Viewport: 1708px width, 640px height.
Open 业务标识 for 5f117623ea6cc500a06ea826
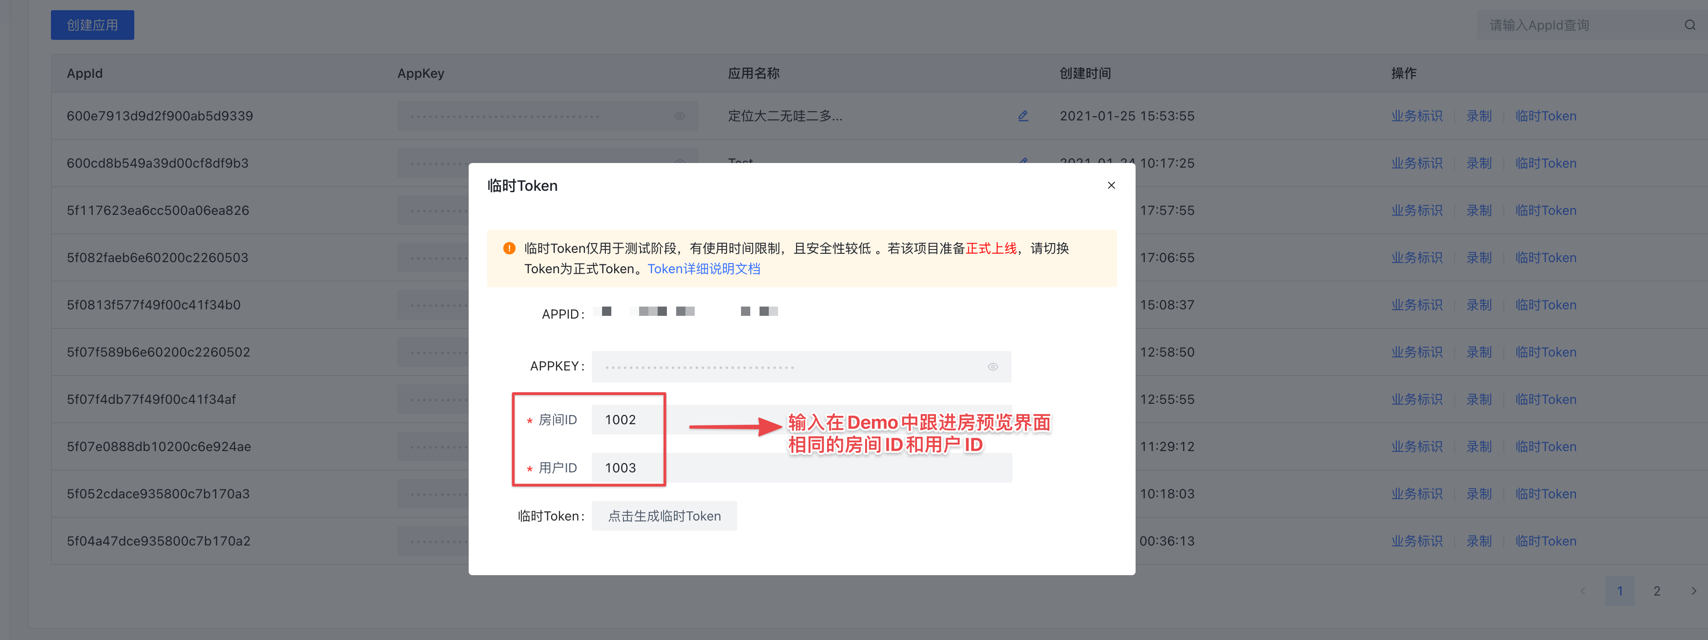pos(1416,210)
